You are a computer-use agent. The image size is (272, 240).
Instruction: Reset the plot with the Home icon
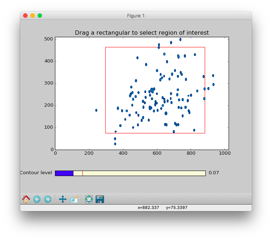pos(26,199)
